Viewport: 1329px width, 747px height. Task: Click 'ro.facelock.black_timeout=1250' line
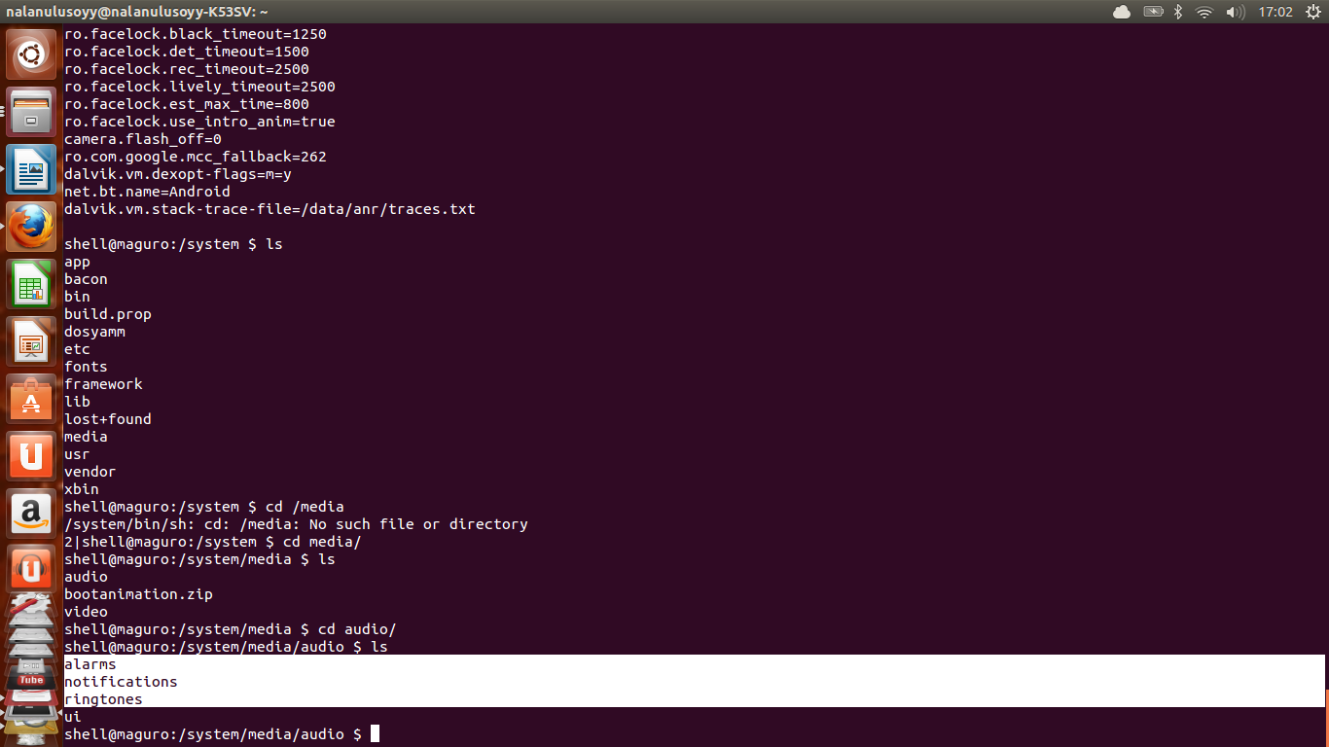tap(196, 34)
